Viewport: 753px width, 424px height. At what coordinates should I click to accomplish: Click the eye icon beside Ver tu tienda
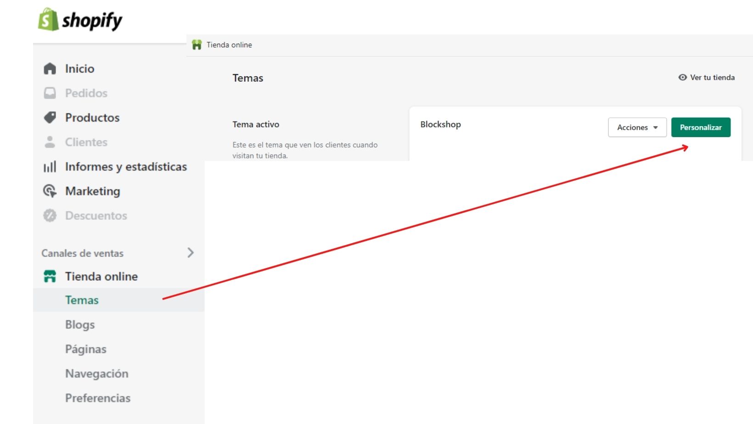tap(682, 78)
